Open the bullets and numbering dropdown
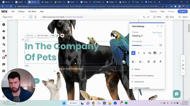The width and height of the screenshot is (190, 106). 141,62
